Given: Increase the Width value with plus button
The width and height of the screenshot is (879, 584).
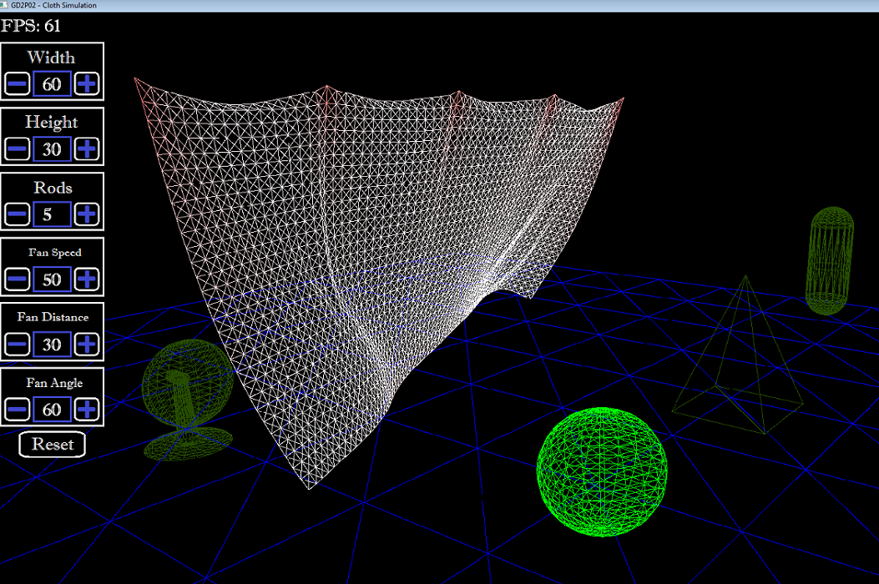Looking at the screenshot, I should [86, 84].
